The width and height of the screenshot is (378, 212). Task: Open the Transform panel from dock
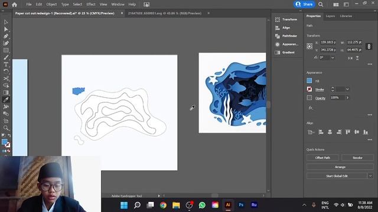click(x=286, y=19)
